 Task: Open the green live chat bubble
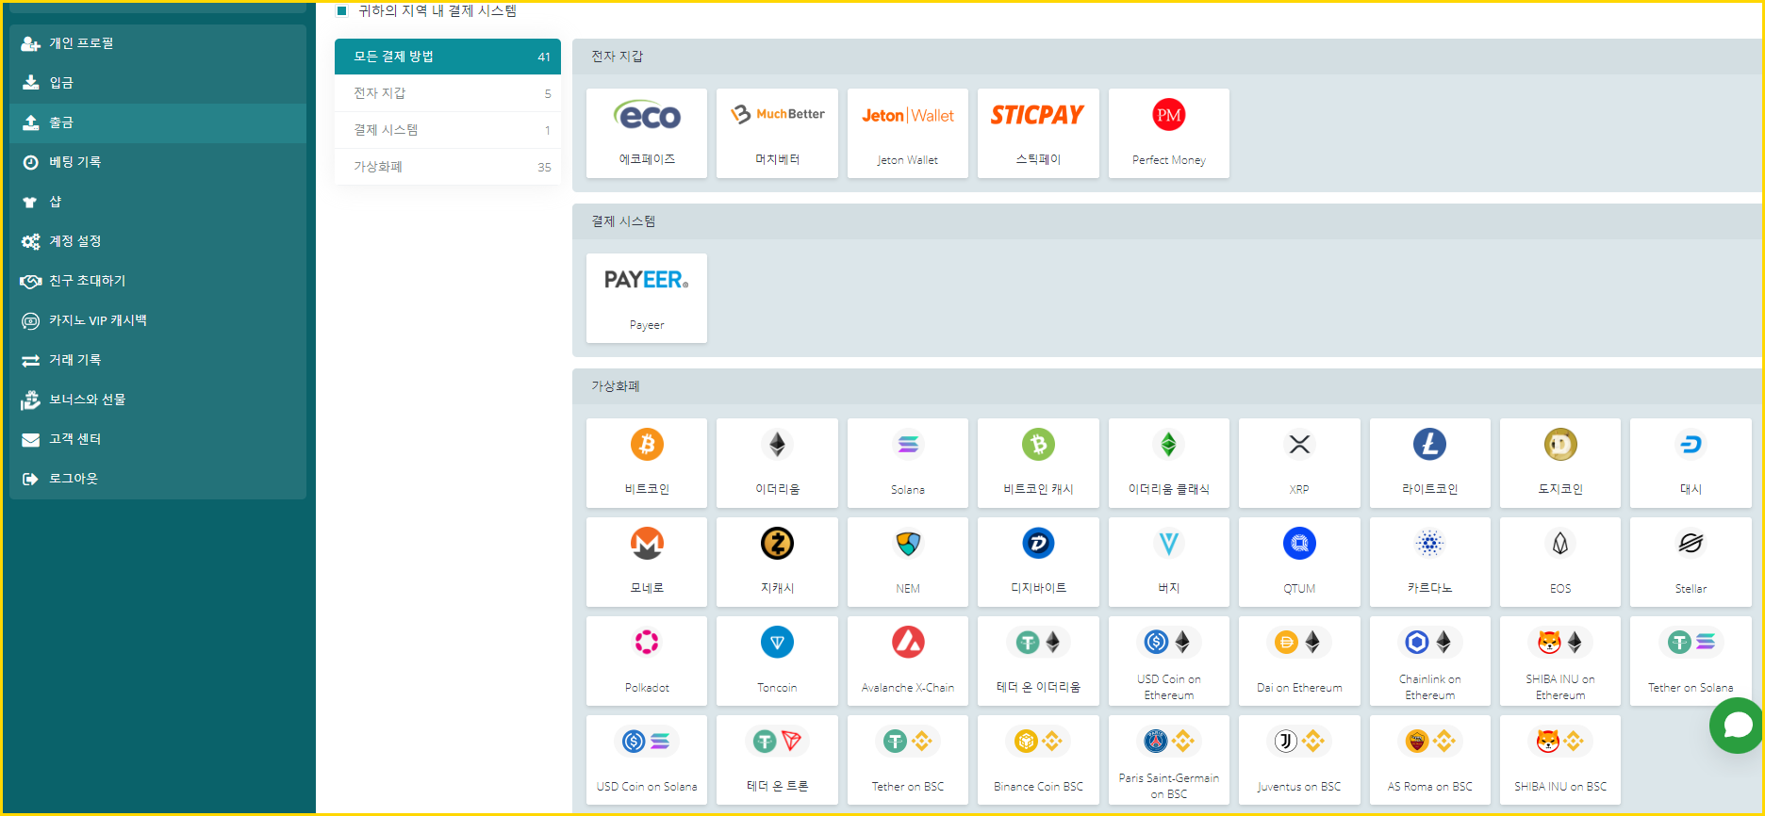pos(1737,726)
